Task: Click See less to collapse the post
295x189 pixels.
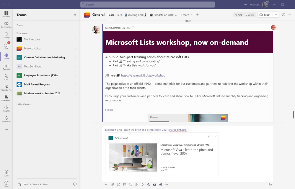Action: [x=109, y=110]
